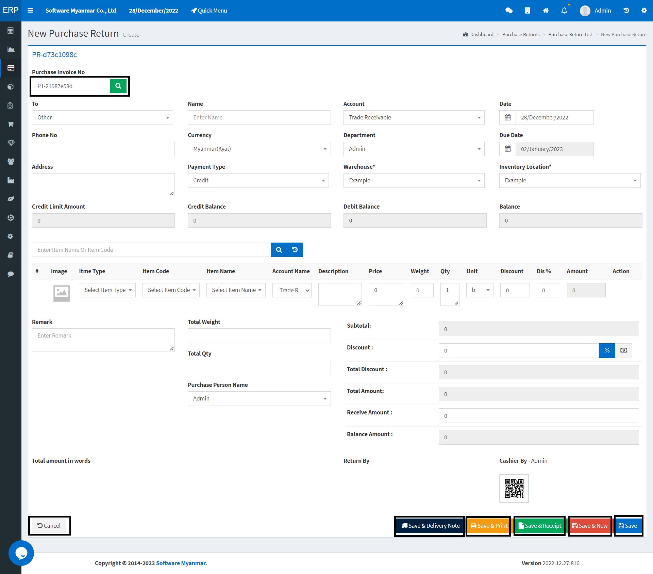This screenshot has width=653, height=574.
Task: Open the leaf sidebar icon
Action: click(x=11, y=199)
